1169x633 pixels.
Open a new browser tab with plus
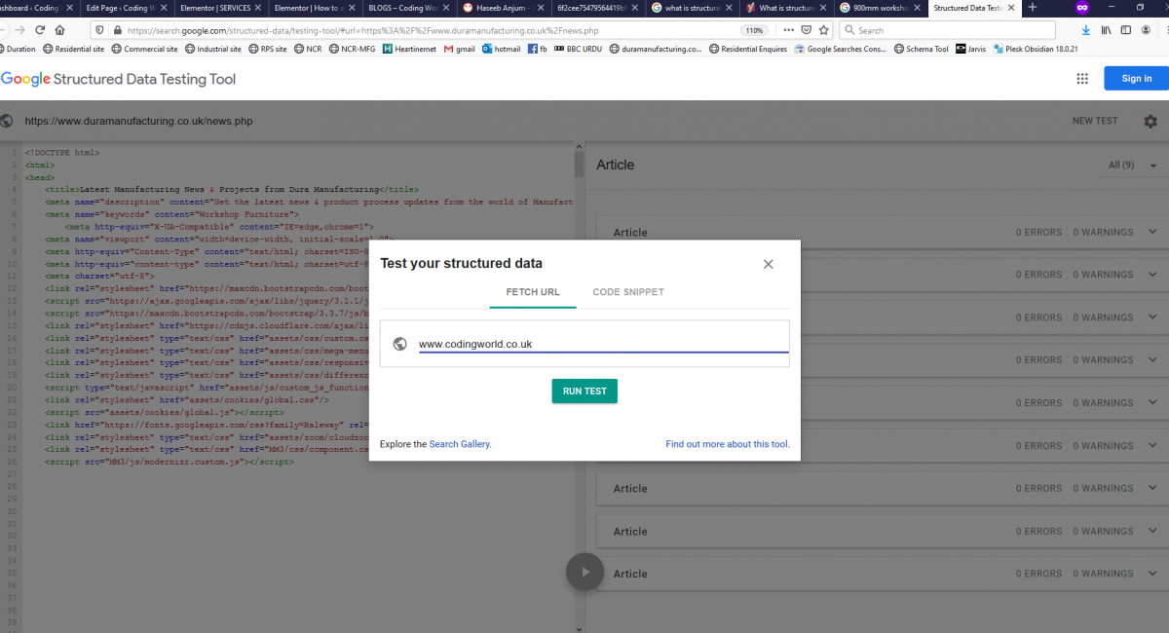(x=1033, y=8)
